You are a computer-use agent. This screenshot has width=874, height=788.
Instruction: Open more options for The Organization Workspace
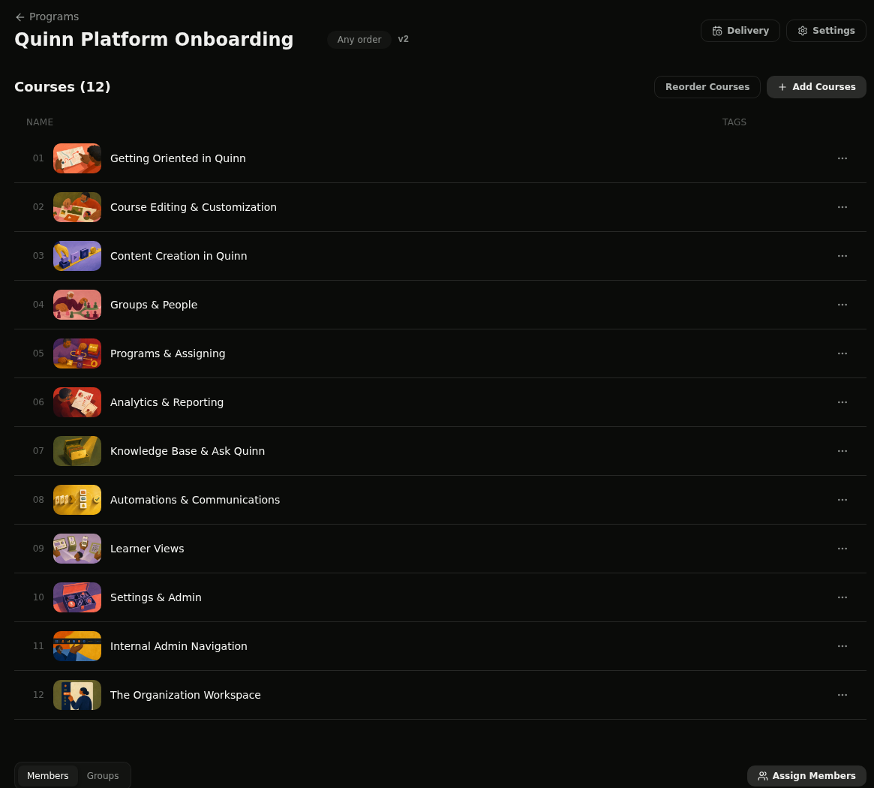[x=842, y=695]
